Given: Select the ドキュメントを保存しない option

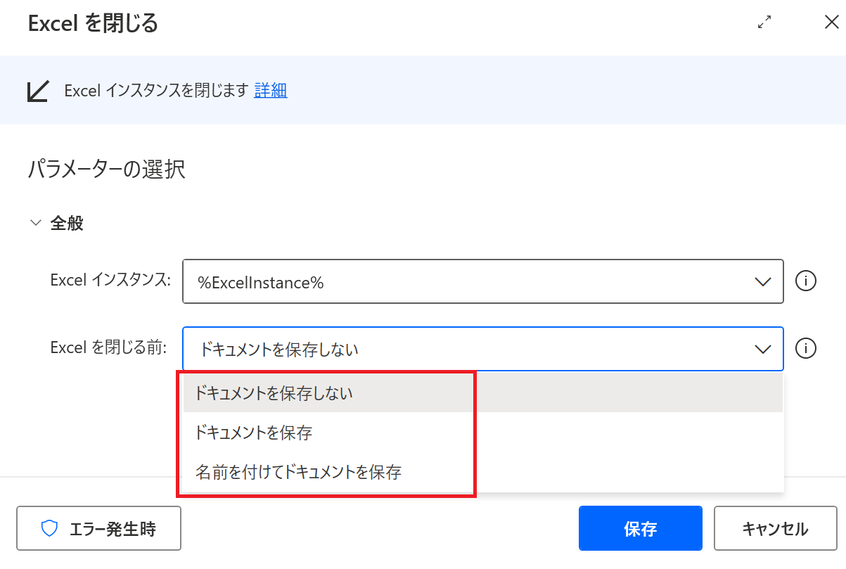Looking at the screenshot, I should (x=275, y=393).
